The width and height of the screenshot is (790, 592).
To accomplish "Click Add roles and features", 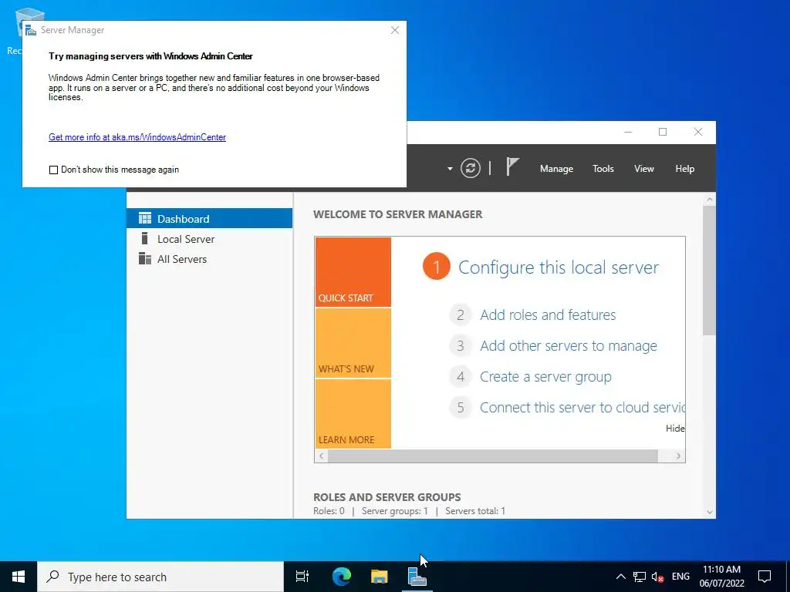I will (548, 315).
